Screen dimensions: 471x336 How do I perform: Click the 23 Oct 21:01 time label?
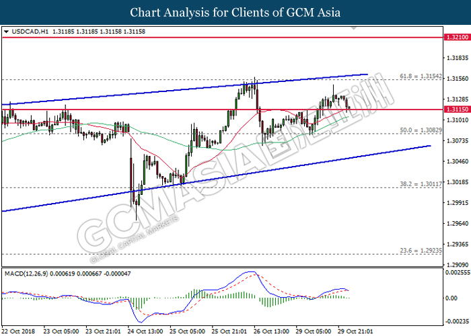pyautogui.click(x=103, y=331)
